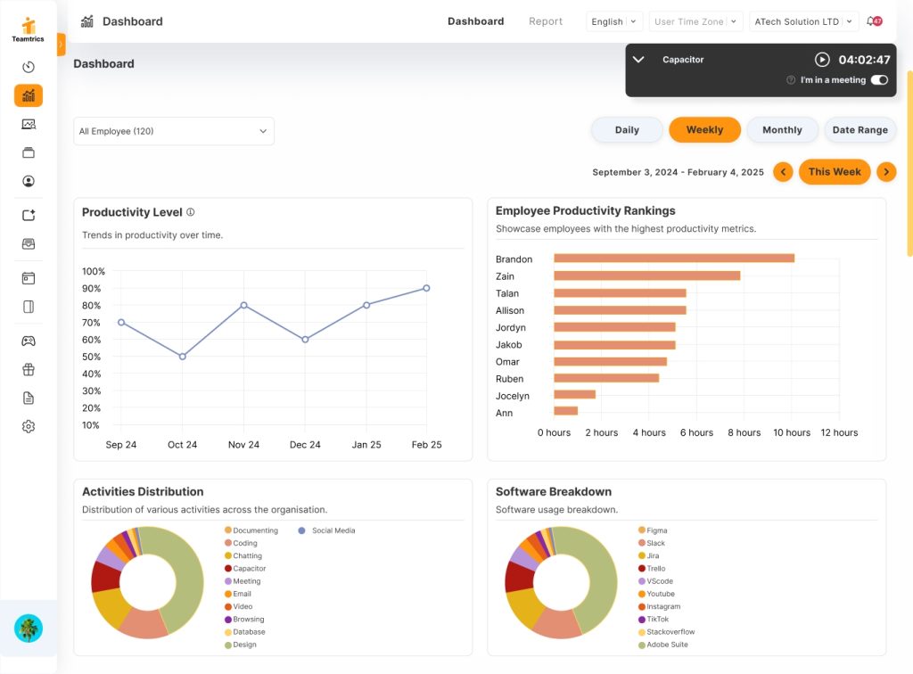Screen dimensions: 913x674
Task: Click the Productivity Level info icon
Action: point(190,212)
